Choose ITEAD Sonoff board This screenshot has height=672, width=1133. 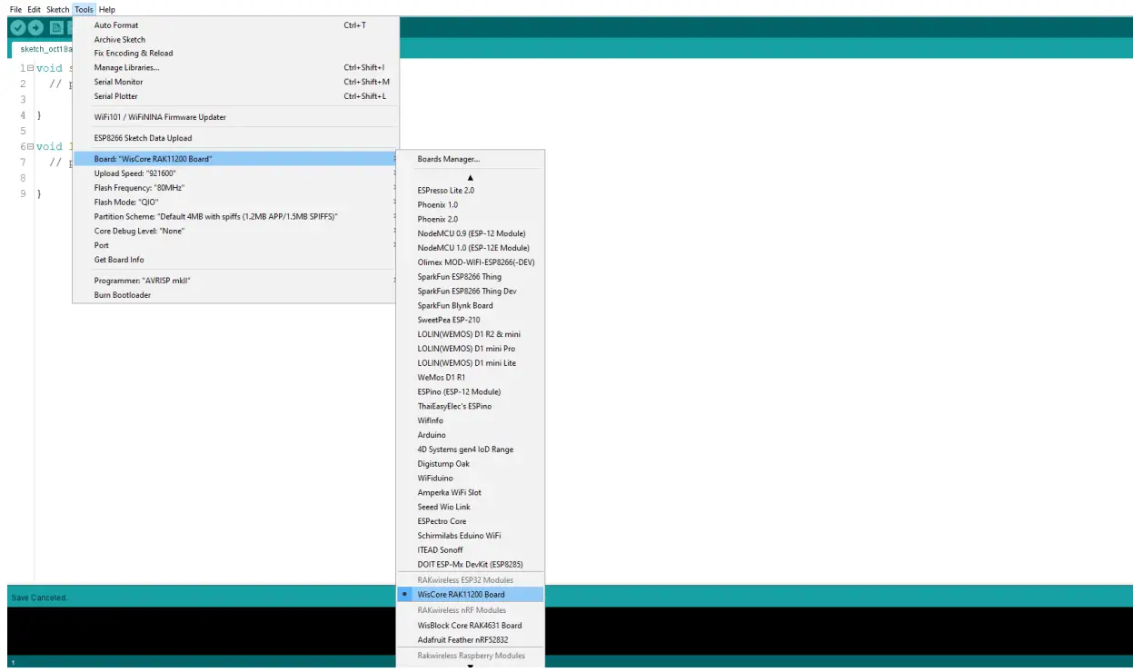click(471, 550)
